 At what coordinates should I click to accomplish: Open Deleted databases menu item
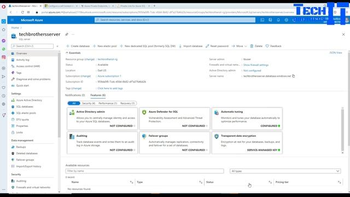point(27,153)
